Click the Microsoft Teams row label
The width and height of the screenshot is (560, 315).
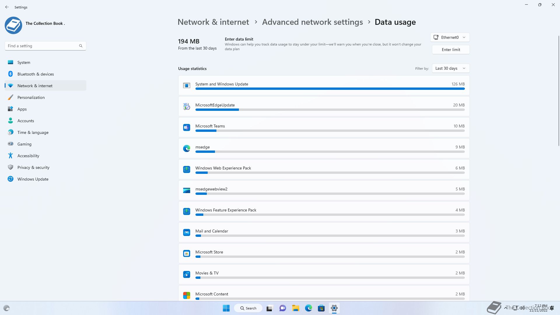tap(210, 126)
